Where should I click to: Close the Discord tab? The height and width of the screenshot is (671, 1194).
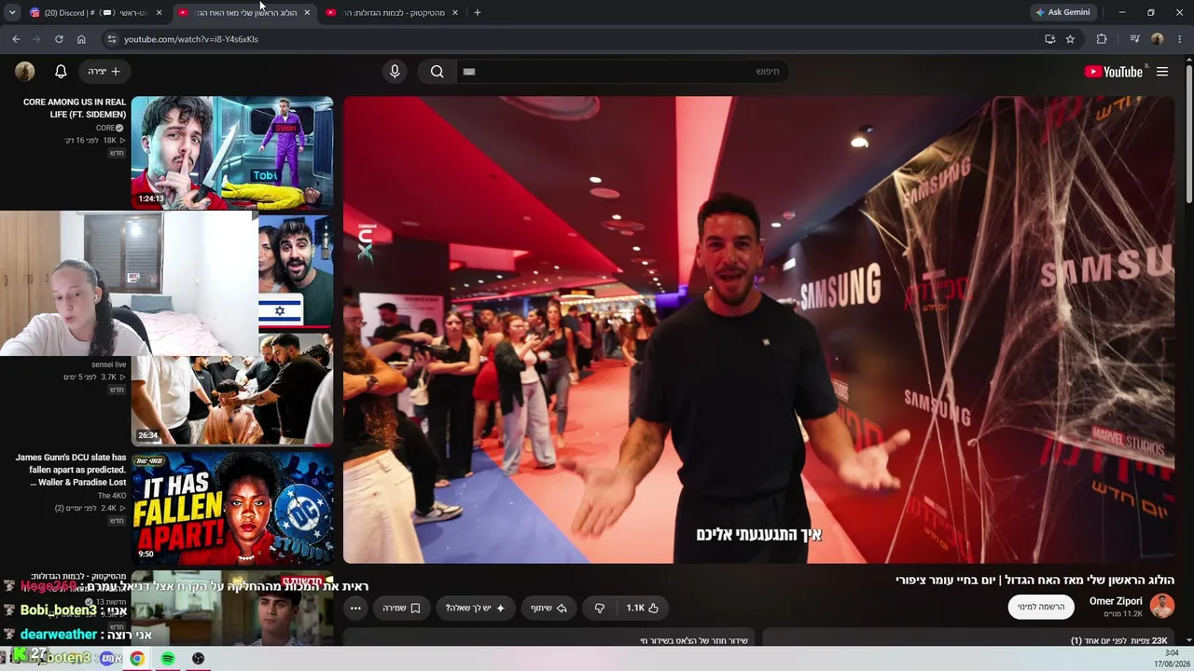159,13
